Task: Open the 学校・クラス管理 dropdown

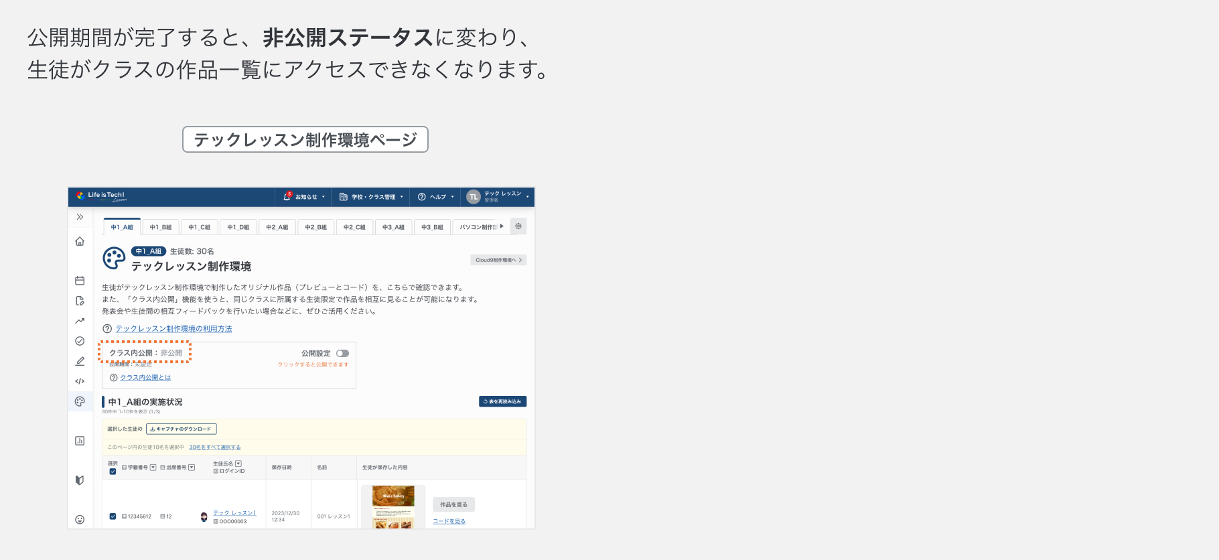Action: pyautogui.click(x=372, y=197)
